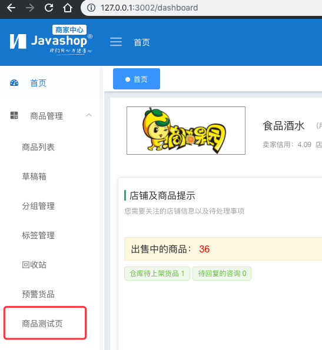Open 回收站 in sidebar
Viewport: 322px width, 350px height.
tap(34, 265)
